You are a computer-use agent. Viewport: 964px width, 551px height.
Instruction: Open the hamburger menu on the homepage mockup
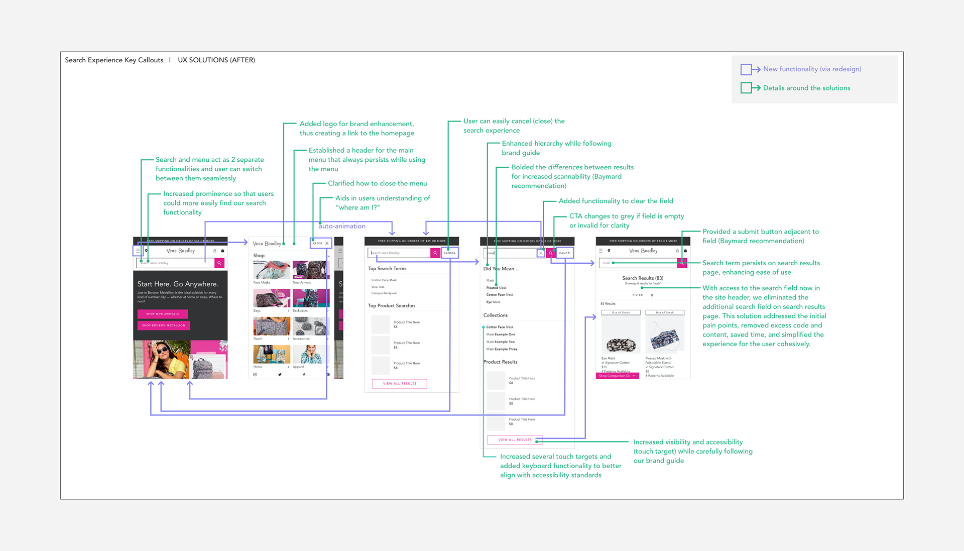click(138, 251)
